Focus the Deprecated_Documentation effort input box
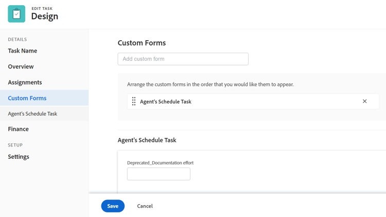The width and height of the screenshot is (386, 217). pyautogui.click(x=159, y=174)
